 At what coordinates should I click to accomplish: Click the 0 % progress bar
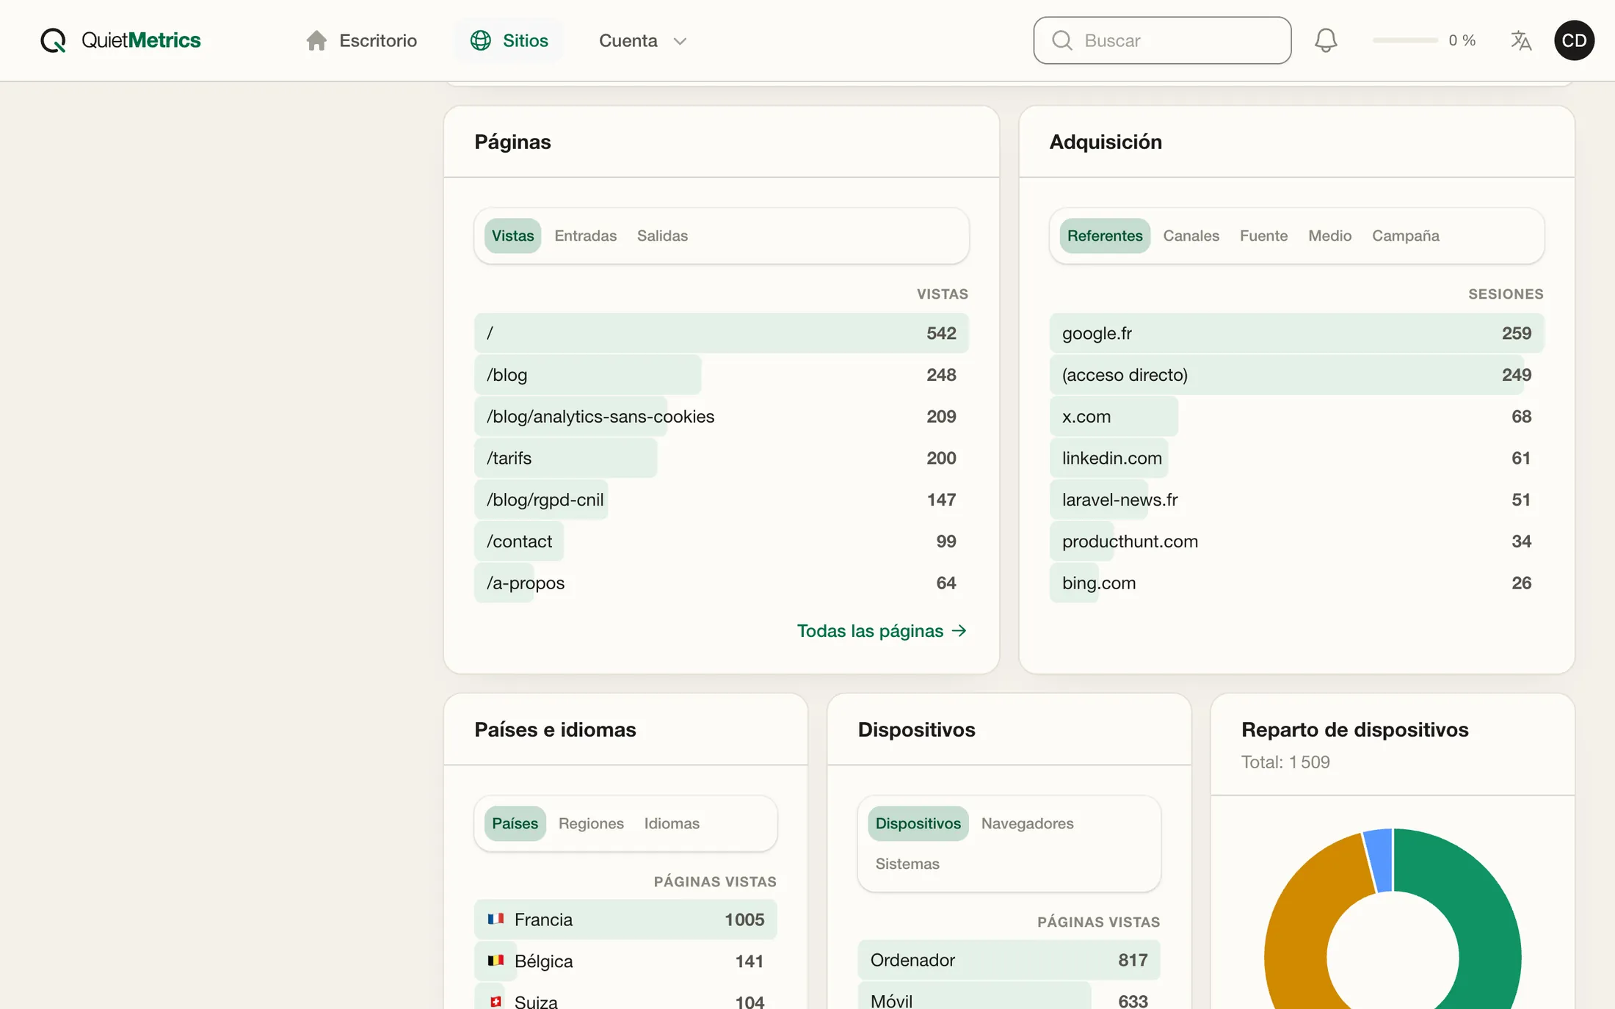pyautogui.click(x=1404, y=40)
